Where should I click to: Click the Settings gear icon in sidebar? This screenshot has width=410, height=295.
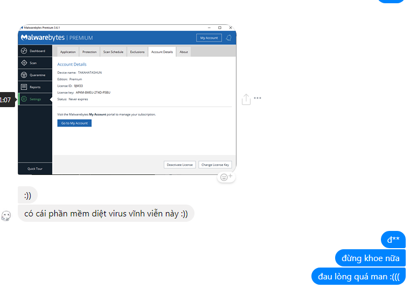click(x=24, y=99)
